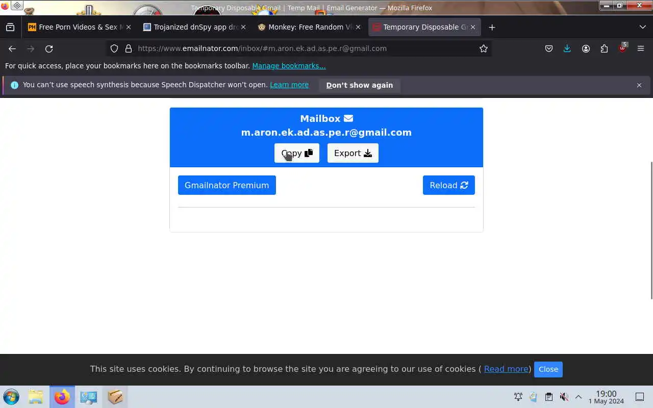Open the Firefox account icon
The image size is (653, 408).
coord(586,48)
